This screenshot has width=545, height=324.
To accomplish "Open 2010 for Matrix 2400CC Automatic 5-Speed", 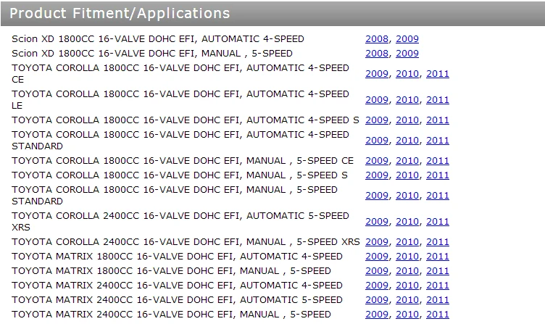I will pyautogui.click(x=407, y=300).
